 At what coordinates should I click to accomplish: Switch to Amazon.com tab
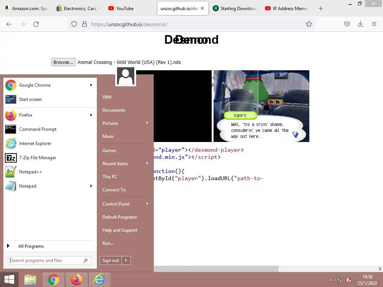pos(26,8)
